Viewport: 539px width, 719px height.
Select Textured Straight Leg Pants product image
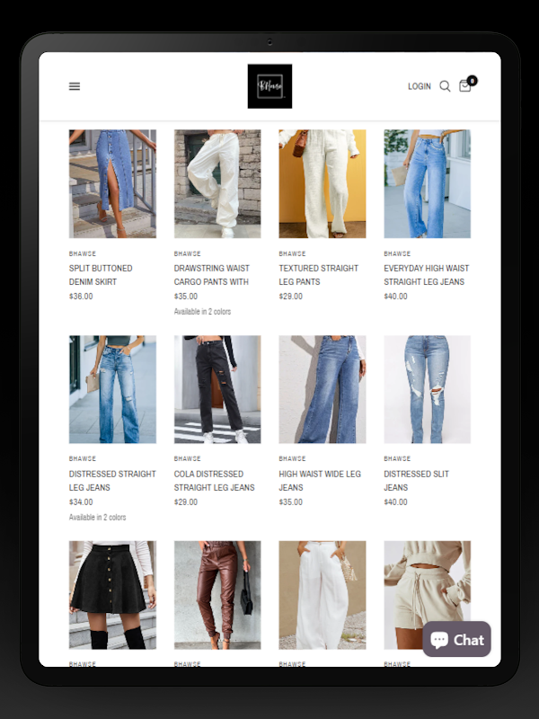tap(323, 183)
